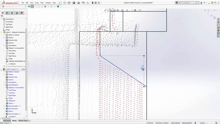Open dropdown arrow next to Open icon
This screenshot has width=220, height=124.
point(71,3)
